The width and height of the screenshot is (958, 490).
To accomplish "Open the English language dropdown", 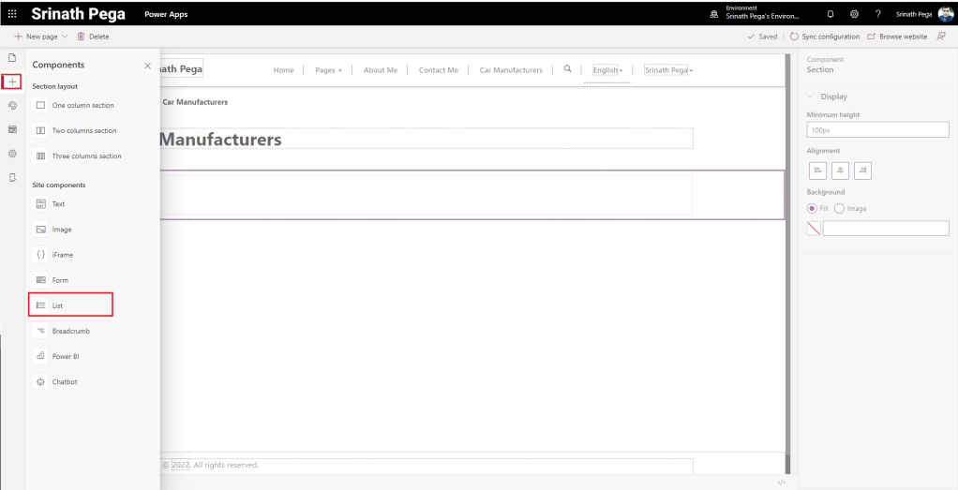I will (x=607, y=70).
